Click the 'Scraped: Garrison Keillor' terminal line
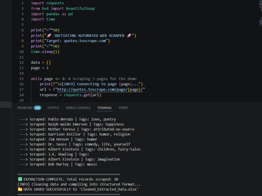262x196 pixels. point(75,134)
